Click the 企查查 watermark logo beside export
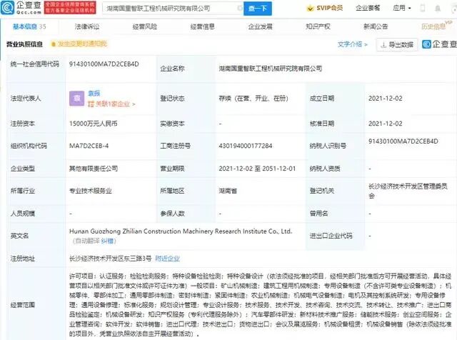 point(440,44)
